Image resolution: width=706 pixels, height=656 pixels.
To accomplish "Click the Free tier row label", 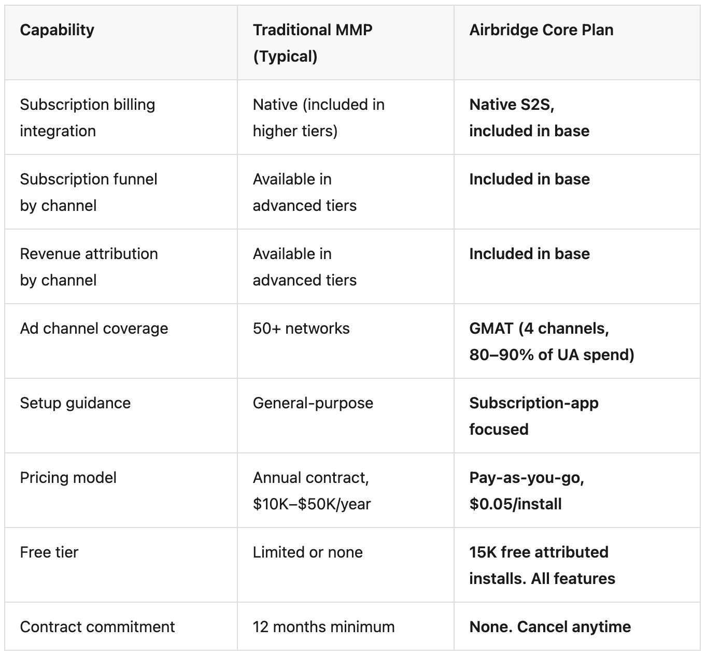I will [x=49, y=552].
